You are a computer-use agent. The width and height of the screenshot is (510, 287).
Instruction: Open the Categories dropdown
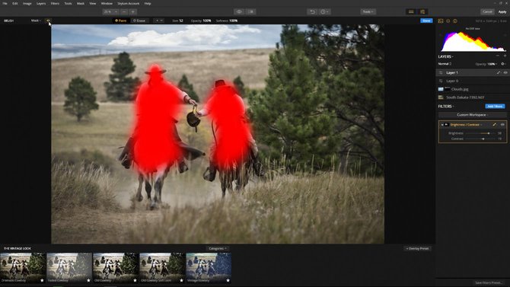coord(218,248)
